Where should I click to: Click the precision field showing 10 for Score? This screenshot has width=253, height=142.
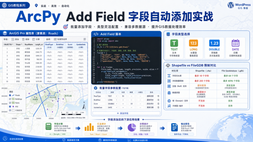pyautogui.click(x=131, y=104)
